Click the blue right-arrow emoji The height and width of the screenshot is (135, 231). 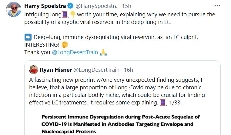(x=28, y=37)
